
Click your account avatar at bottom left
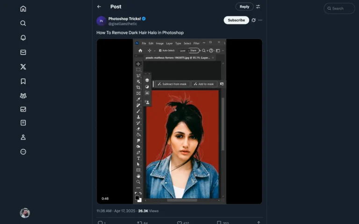tap(25, 213)
